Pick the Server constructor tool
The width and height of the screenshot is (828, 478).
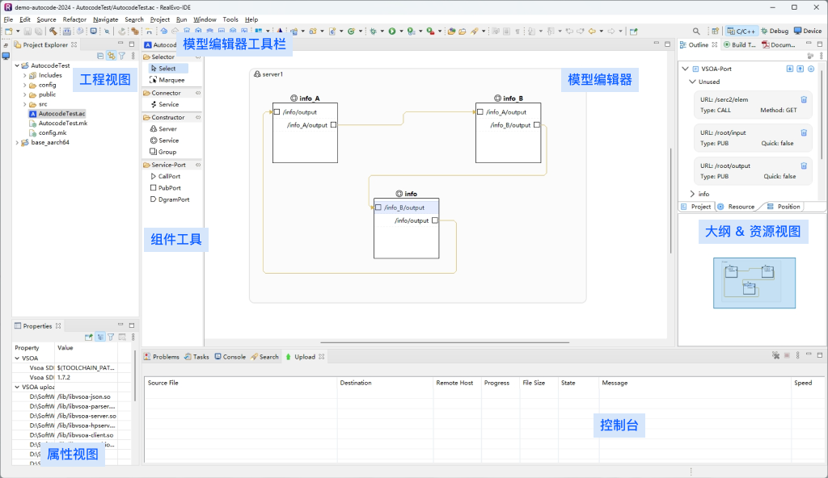pyautogui.click(x=163, y=128)
